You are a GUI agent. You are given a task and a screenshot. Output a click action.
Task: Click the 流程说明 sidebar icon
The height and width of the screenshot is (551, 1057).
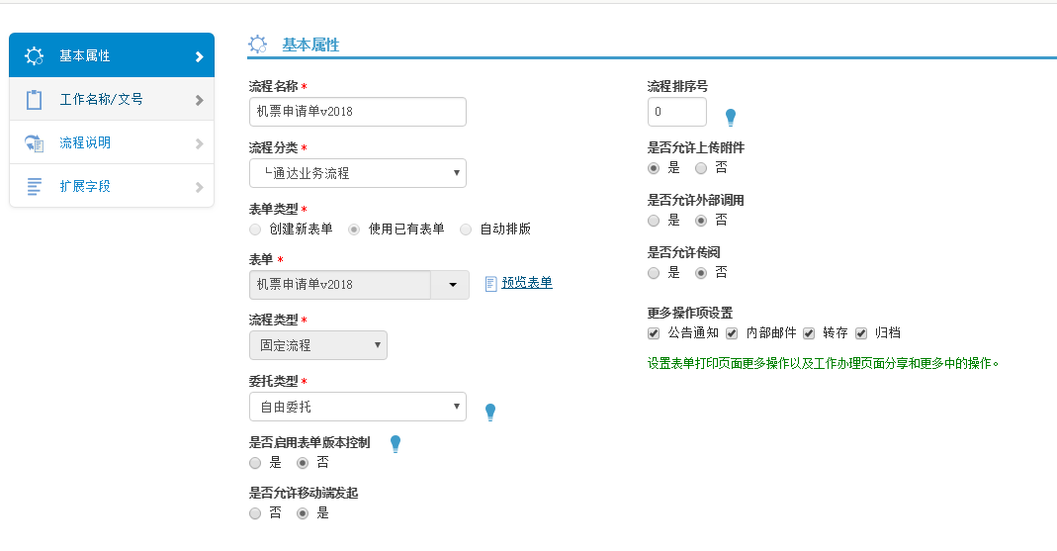pyautogui.click(x=34, y=143)
